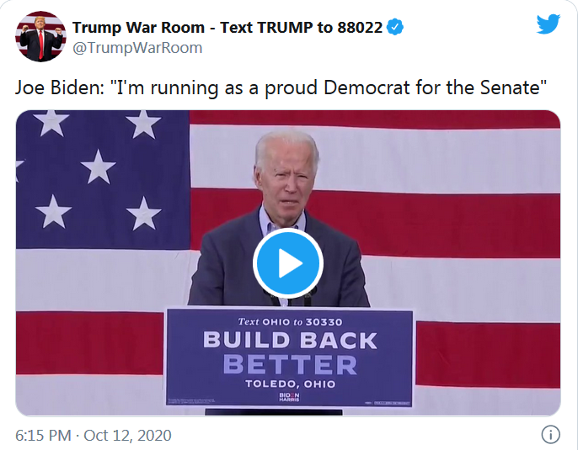The width and height of the screenshot is (578, 450).
Task: Click the "Text OHIO to 30330" line
Action: pyautogui.click(x=289, y=321)
